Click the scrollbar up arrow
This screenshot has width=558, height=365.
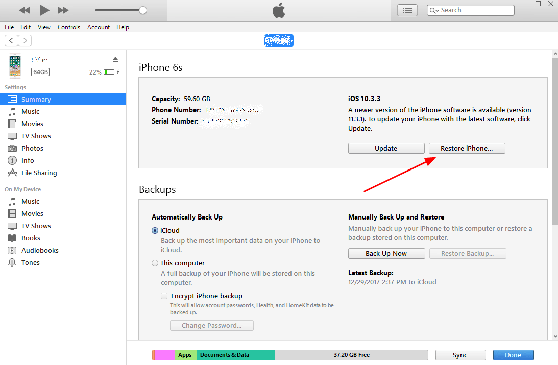555,54
